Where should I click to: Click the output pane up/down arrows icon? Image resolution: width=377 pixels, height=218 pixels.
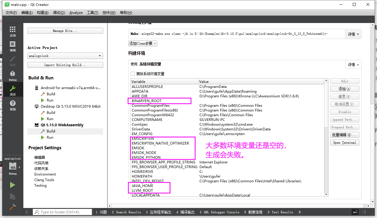pos(300,212)
